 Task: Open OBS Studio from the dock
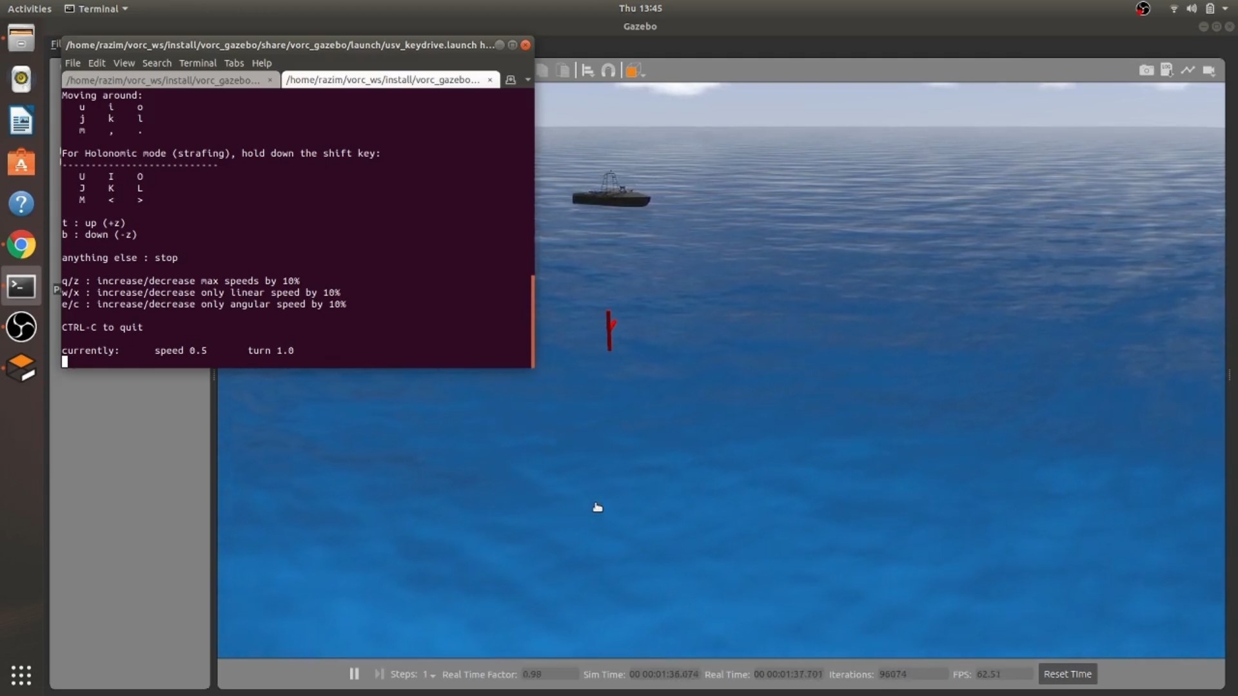[21, 327]
